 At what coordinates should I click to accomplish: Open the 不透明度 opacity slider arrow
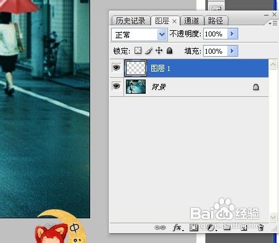233,34
